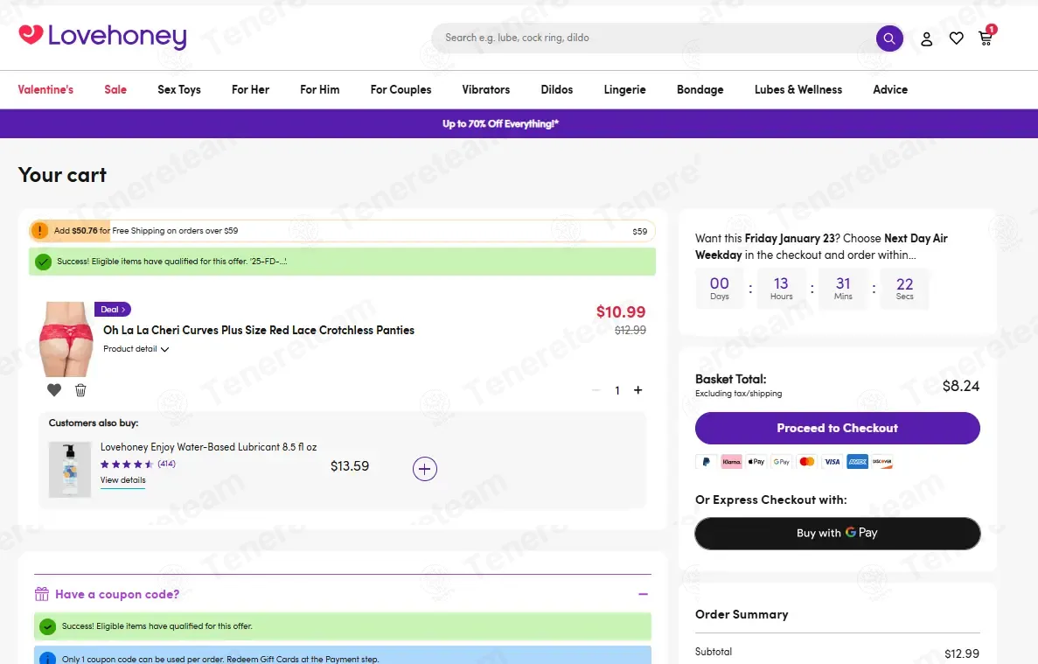This screenshot has width=1038, height=664.
Task: Click the purple search magnifier button
Action: coord(889,38)
